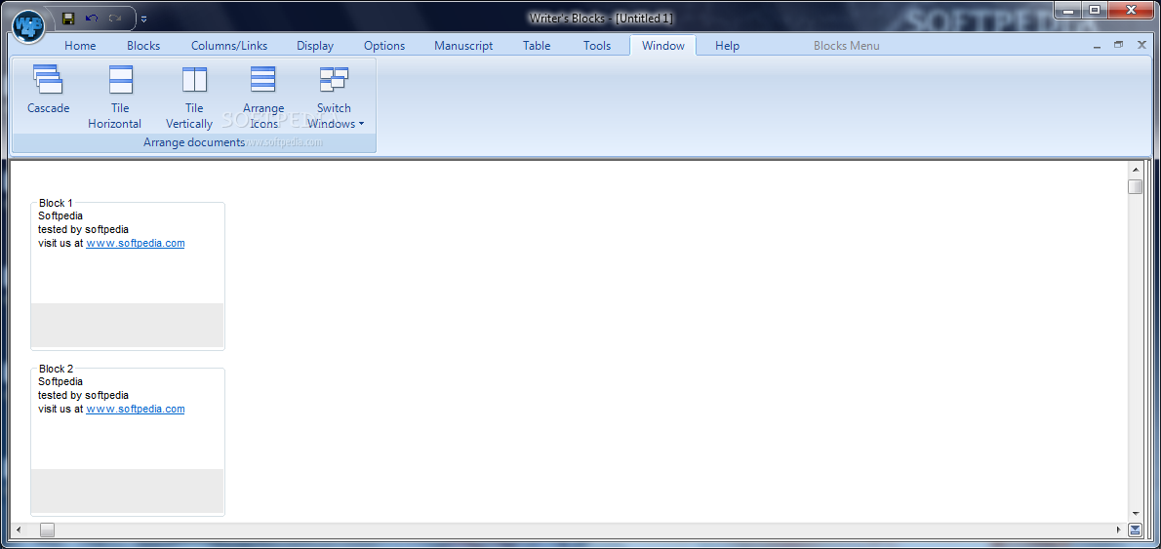Select the Block 1 title label
This screenshot has height=549, width=1161.
(x=57, y=203)
